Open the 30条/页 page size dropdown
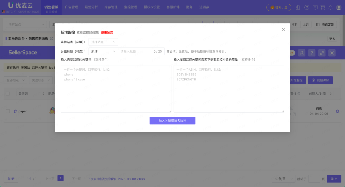Image resolution: width=345 pixels, height=187 pixels. pos(283,179)
